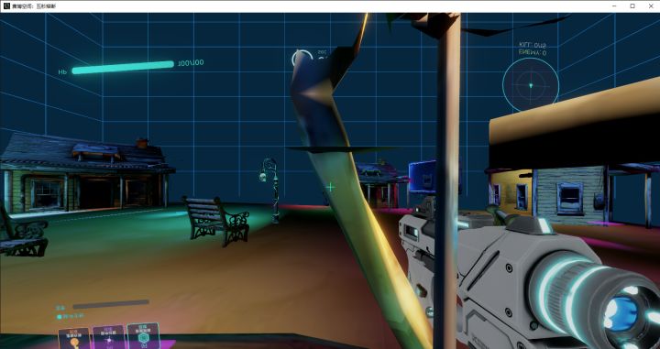Click the gray energy bar above skill cards
Screen dimensions: 660x349
pos(111,304)
